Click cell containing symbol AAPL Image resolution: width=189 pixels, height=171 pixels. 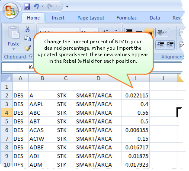(x=42, y=104)
